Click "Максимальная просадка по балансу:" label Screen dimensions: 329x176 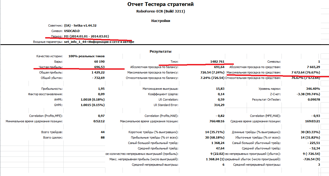coord(153,72)
